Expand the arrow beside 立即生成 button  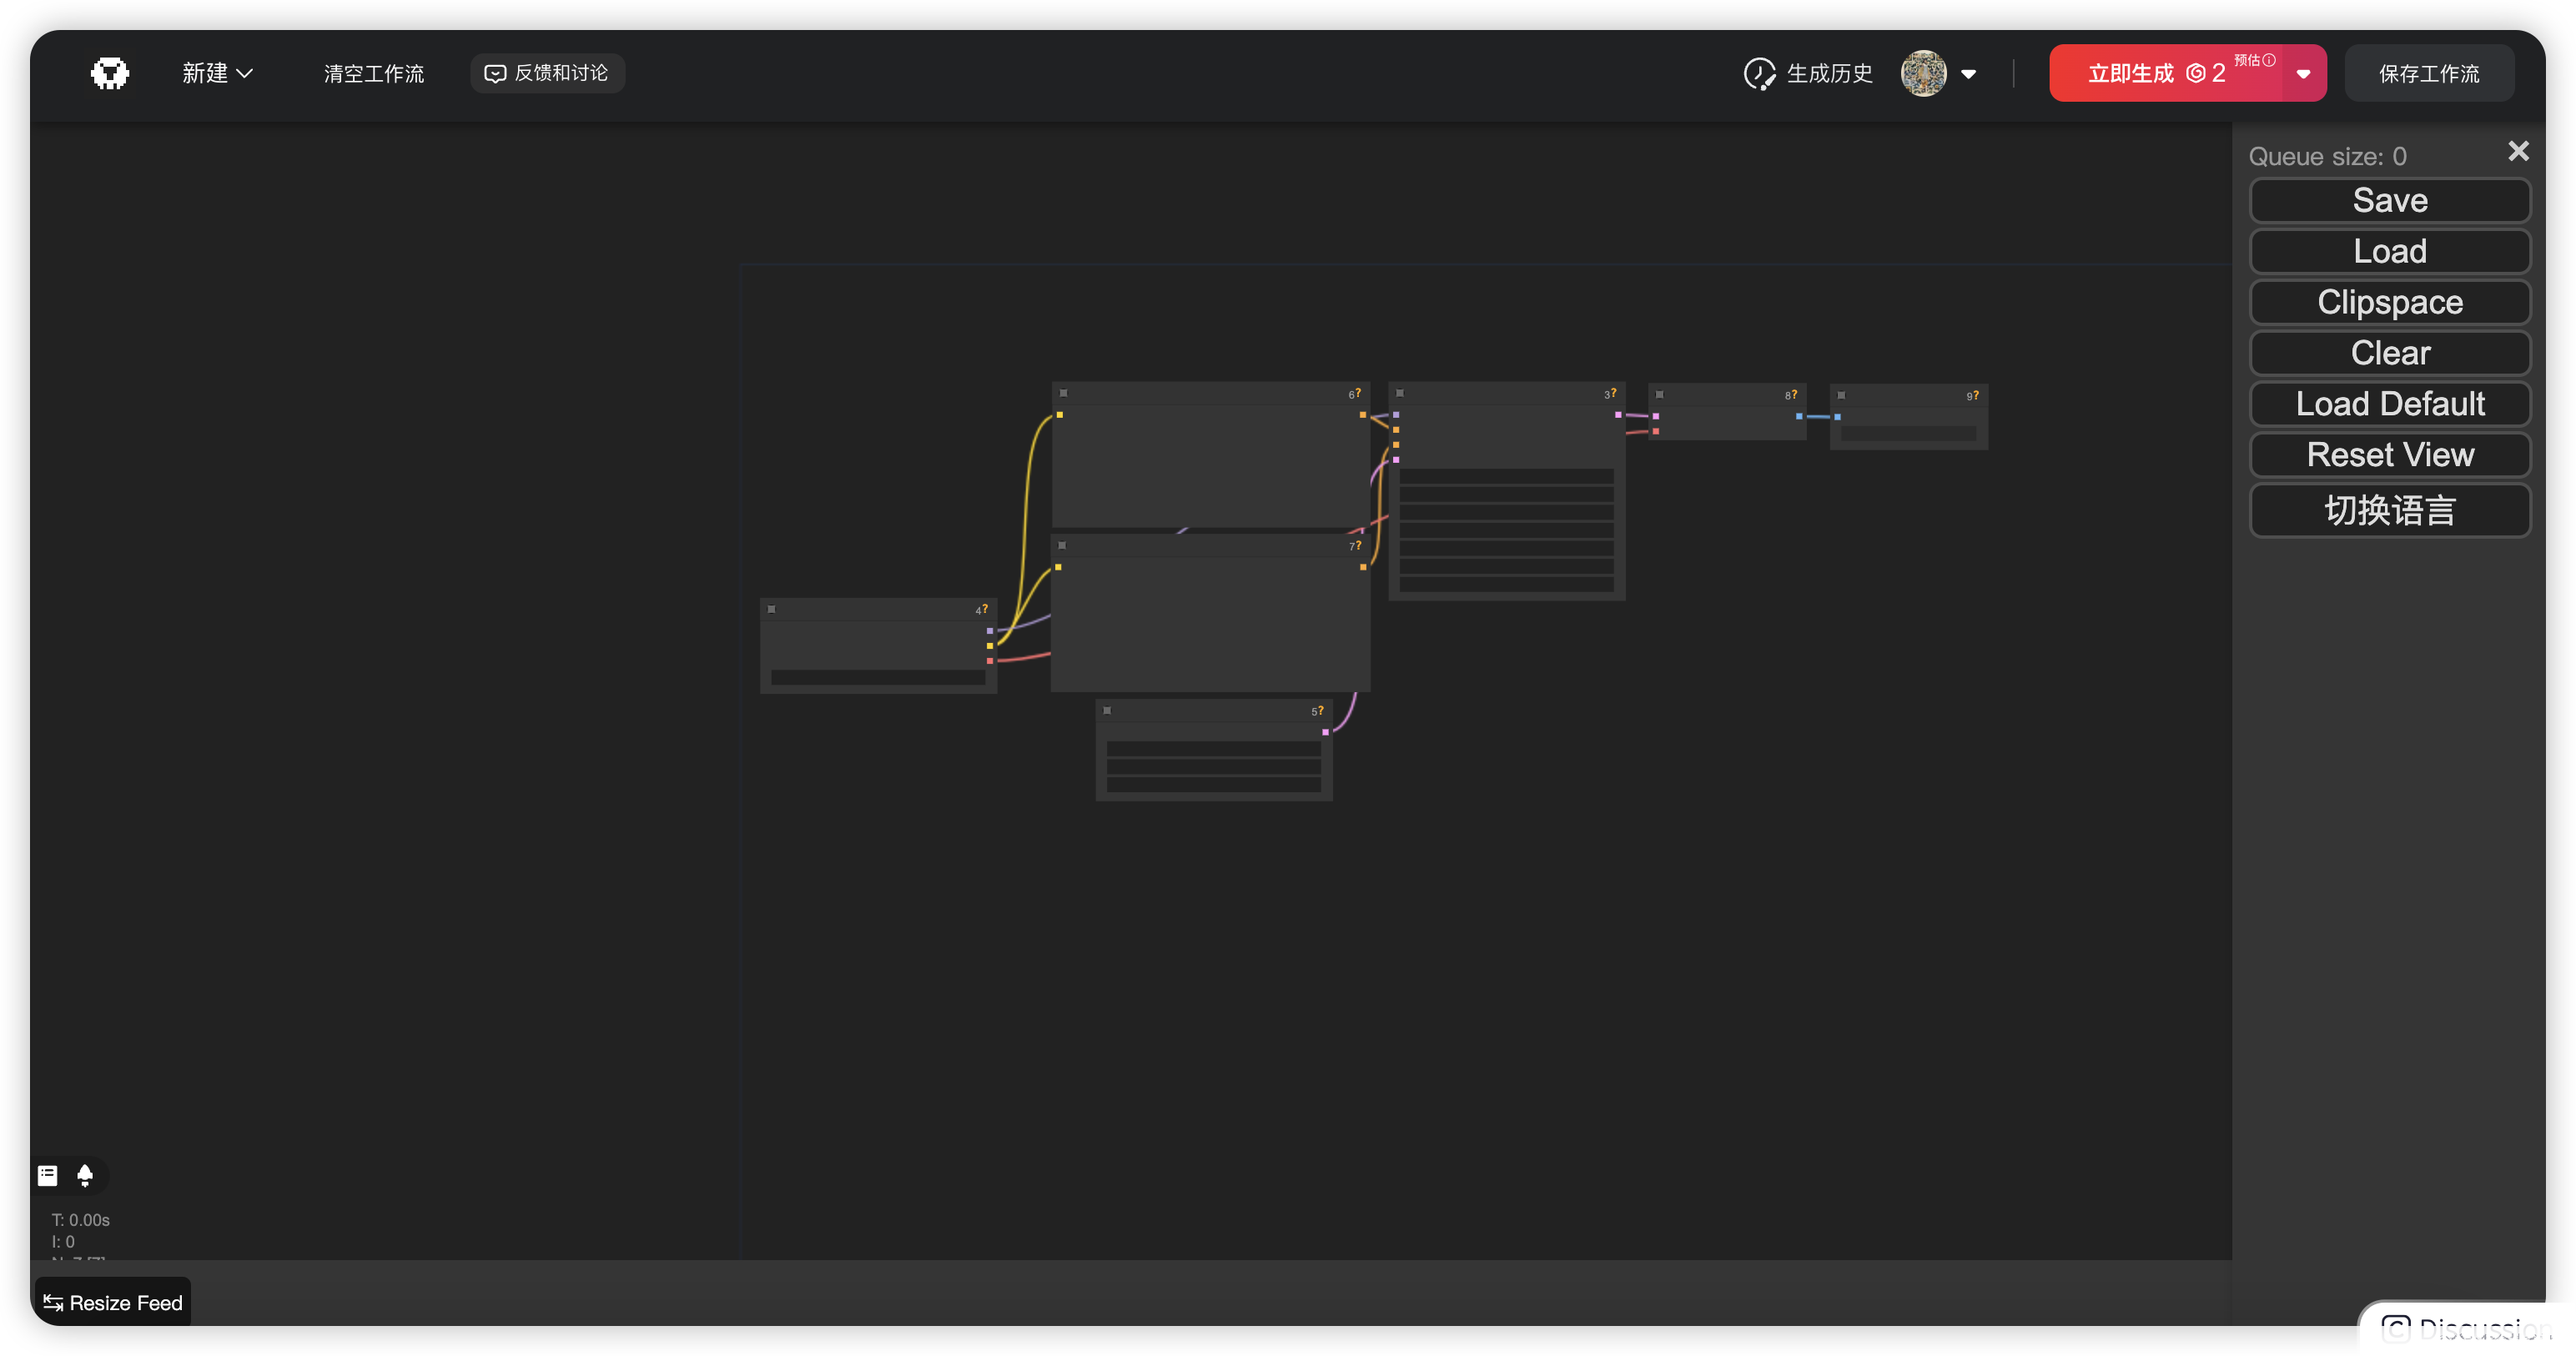point(2303,74)
